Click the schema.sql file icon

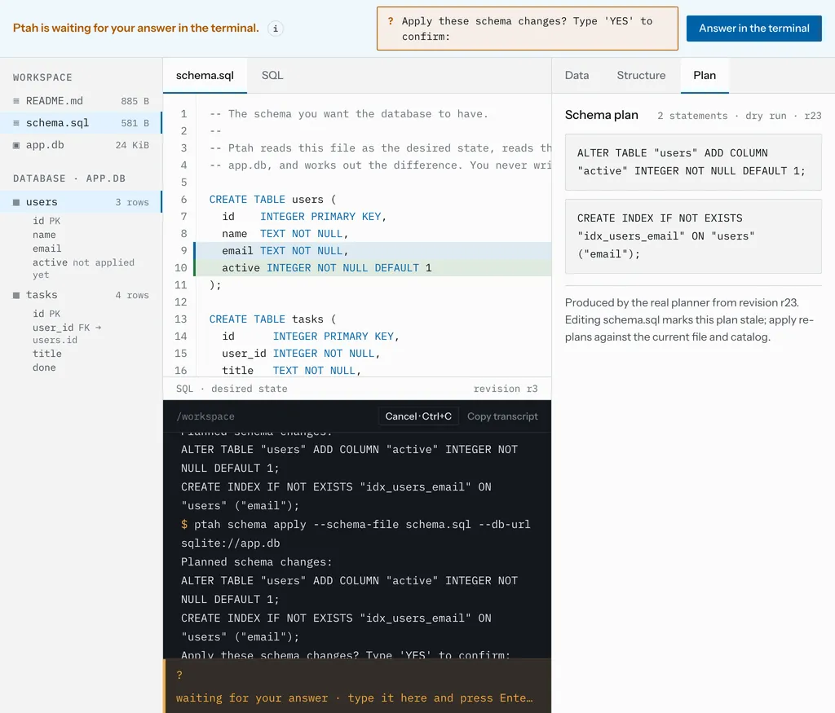pos(16,123)
